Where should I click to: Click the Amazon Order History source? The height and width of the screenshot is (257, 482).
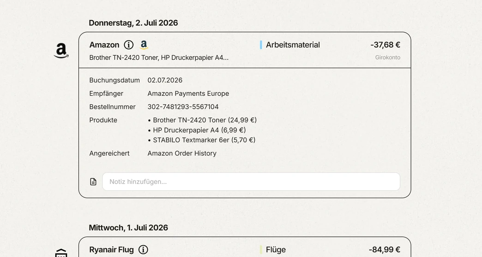tap(182, 153)
